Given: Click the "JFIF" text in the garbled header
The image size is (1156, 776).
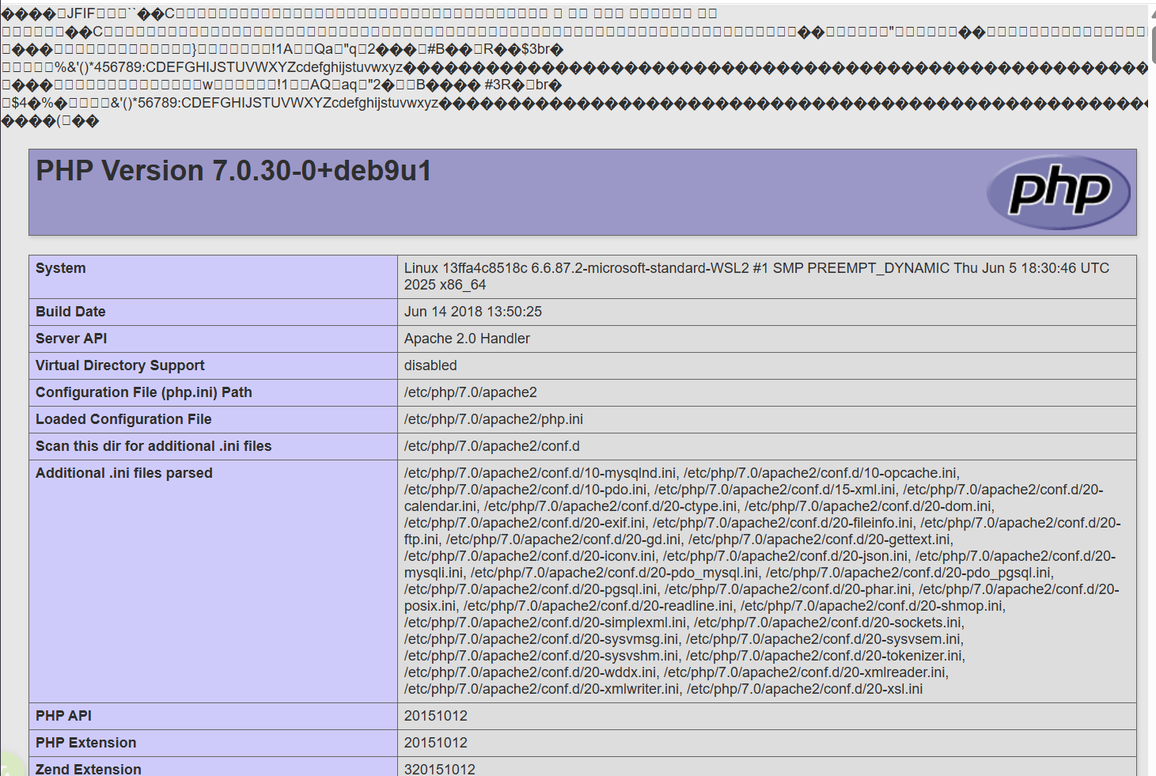Looking at the screenshot, I should tap(81, 13).
